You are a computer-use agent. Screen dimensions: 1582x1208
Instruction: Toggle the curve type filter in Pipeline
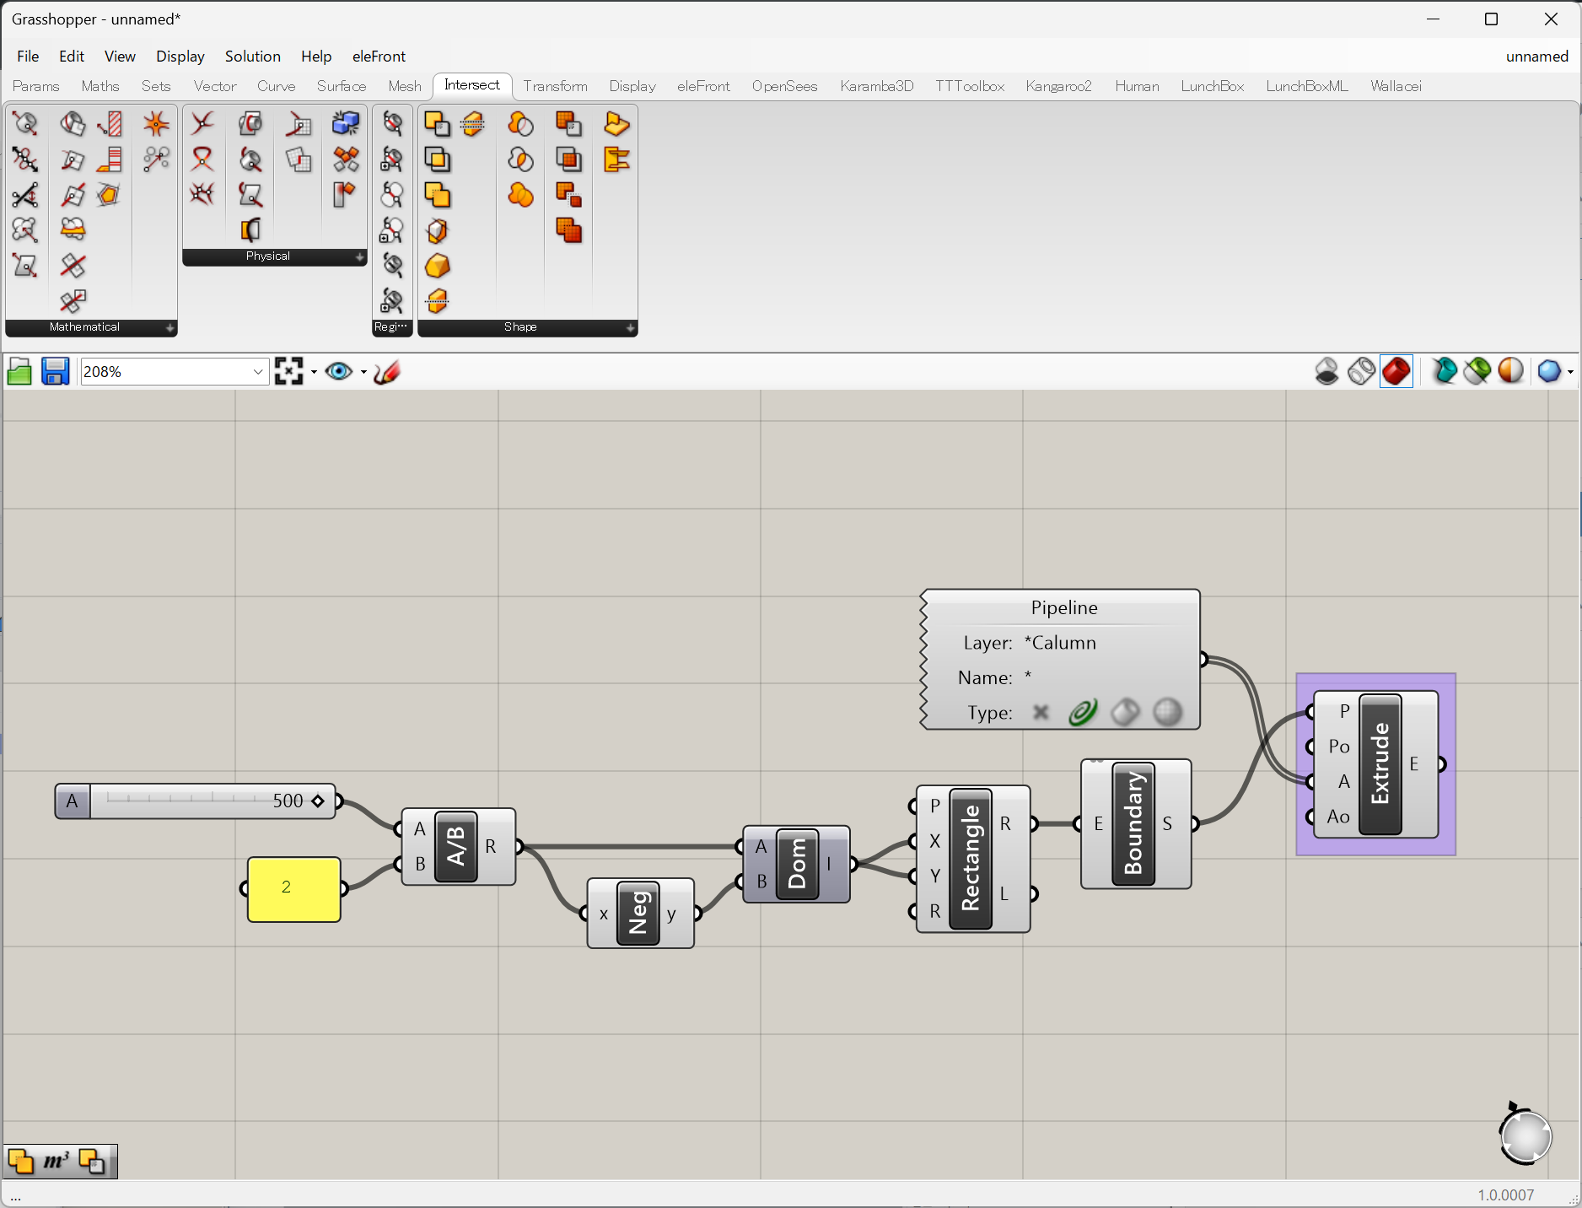coord(1083,713)
